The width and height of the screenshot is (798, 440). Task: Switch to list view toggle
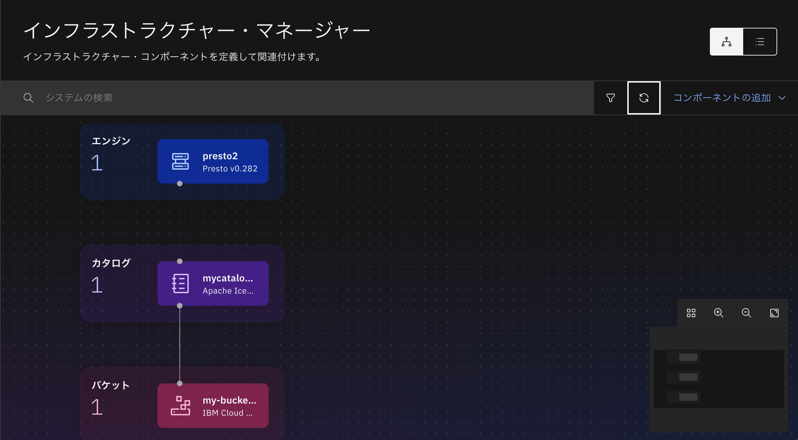[760, 42]
